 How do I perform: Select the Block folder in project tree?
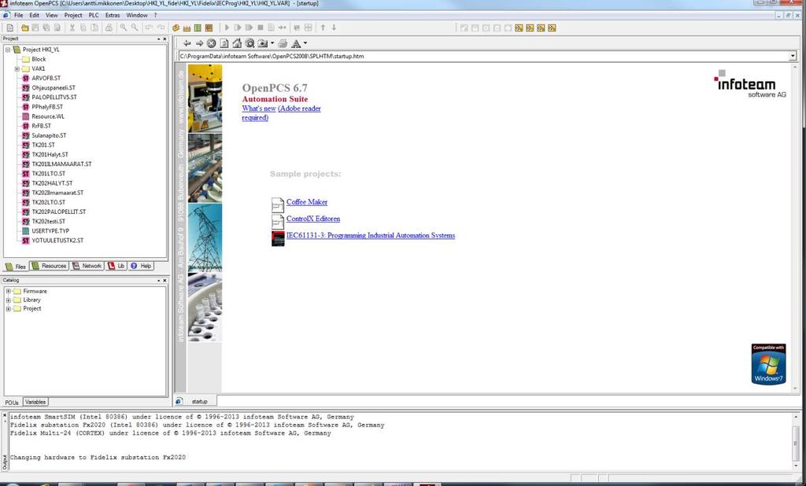(x=39, y=59)
